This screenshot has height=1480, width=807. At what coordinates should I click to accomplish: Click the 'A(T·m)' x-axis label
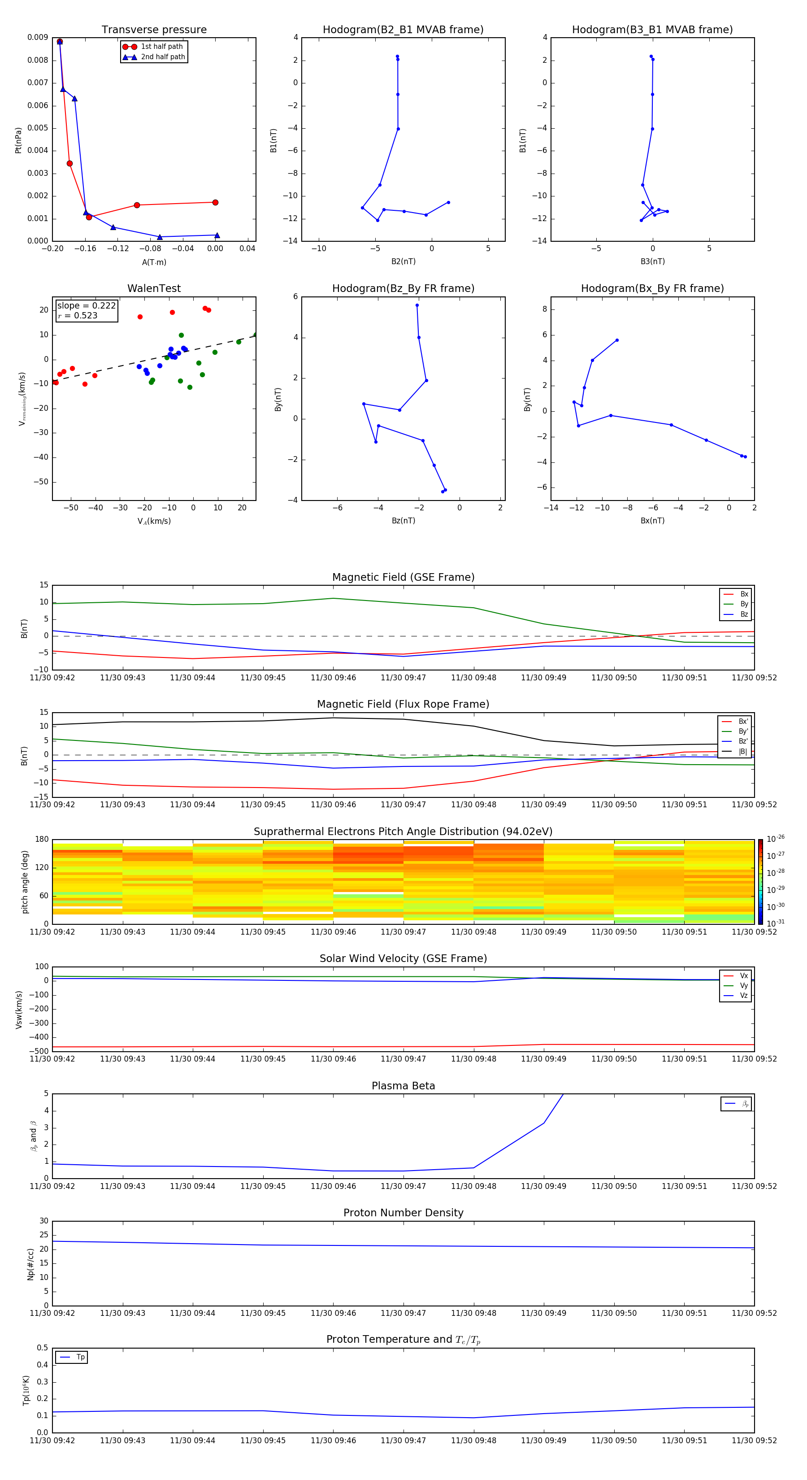154,262
